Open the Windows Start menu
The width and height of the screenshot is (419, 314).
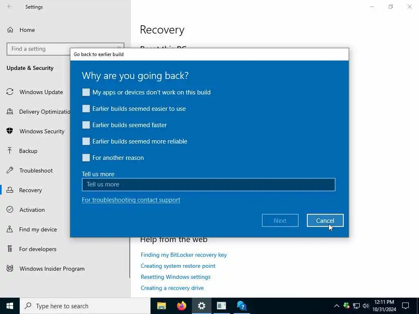pyautogui.click(x=10, y=306)
